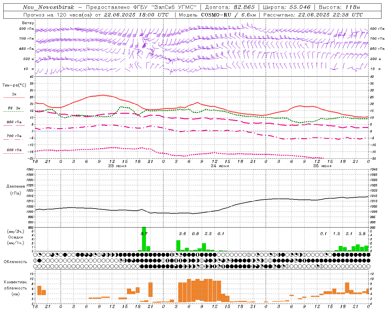Select the (мм/1ч.) precipitation unit label
Image resolution: width=386 pixels, height=309 pixels.
pos(16,243)
